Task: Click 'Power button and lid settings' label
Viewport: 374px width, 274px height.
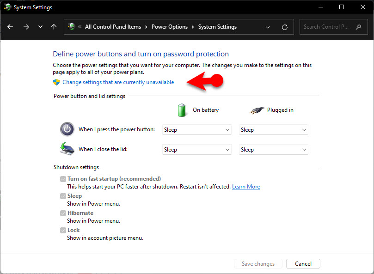Action: (x=89, y=96)
